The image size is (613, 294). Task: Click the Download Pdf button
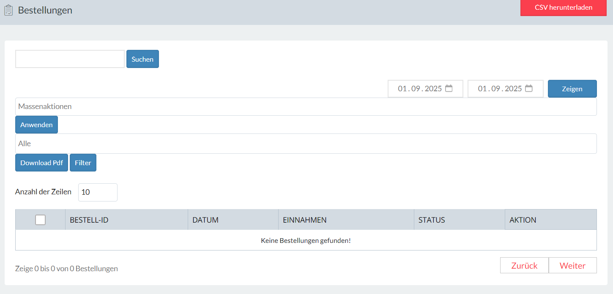[41, 163]
